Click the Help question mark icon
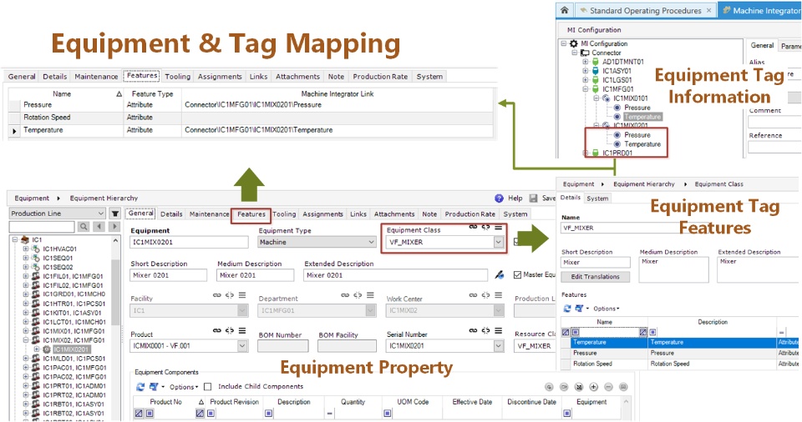This screenshot has width=802, height=422. pyautogui.click(x=500, y=198)
